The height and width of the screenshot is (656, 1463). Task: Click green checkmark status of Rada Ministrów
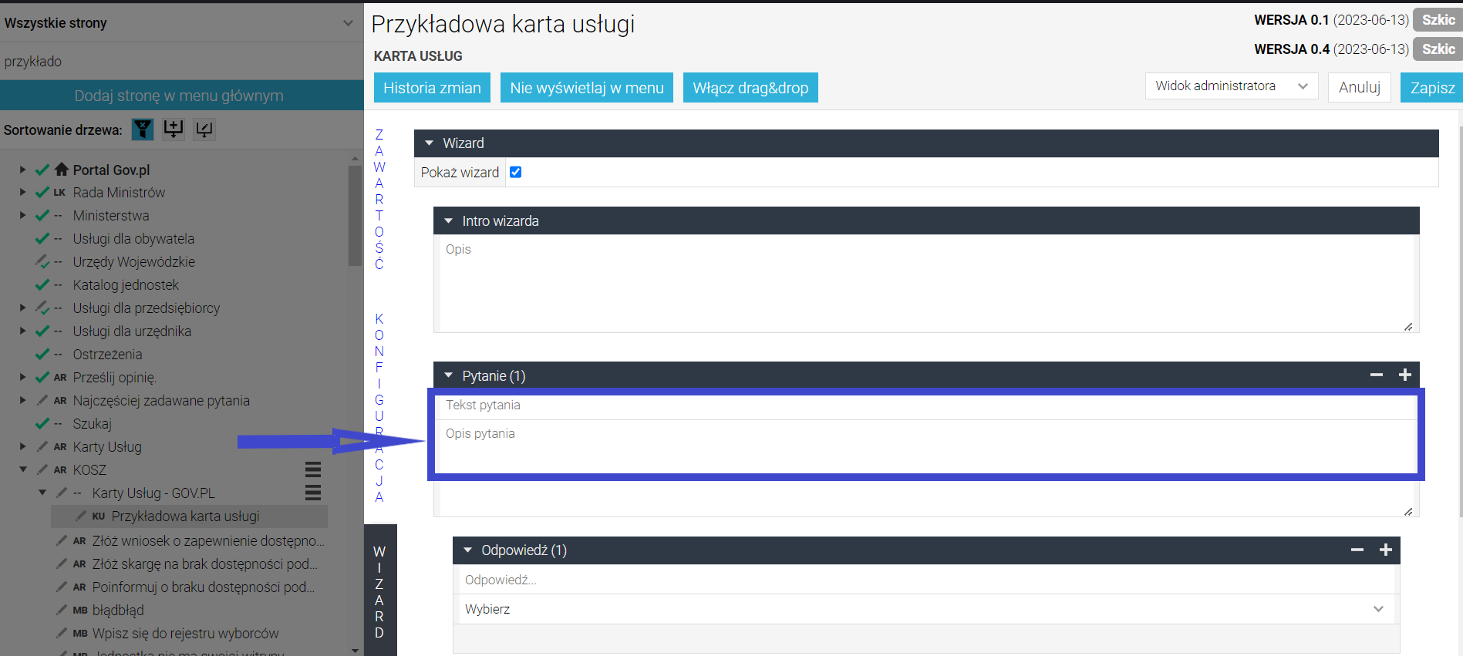click(x=42, y=193)
